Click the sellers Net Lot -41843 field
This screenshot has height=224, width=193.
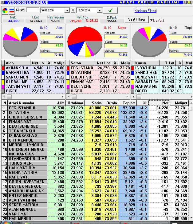(116, 37)
